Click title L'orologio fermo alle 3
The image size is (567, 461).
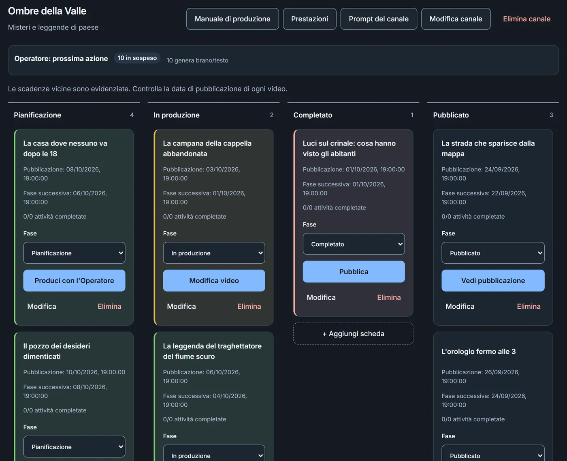pyautogui.click(x=479, y=352)
